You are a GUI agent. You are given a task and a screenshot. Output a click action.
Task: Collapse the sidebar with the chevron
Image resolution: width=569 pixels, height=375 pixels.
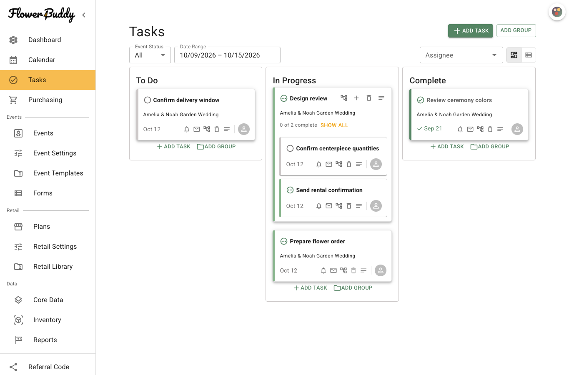coord(84,15)
